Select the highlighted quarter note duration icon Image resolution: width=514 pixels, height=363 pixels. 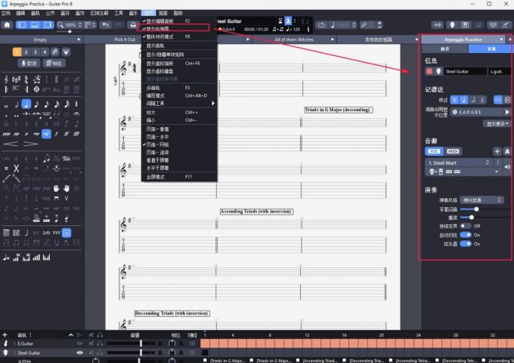tap(26, 104)
